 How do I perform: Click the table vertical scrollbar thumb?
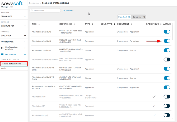coord(172,32)
